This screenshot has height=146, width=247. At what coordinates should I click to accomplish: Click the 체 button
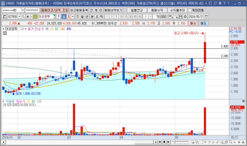click(96, 10)
